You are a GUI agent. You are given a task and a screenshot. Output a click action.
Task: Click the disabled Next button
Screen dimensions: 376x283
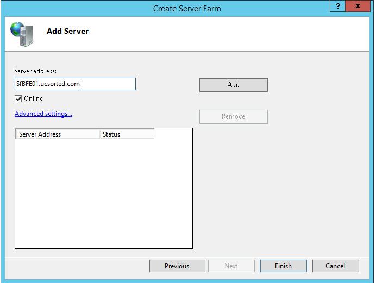point(231,266)
